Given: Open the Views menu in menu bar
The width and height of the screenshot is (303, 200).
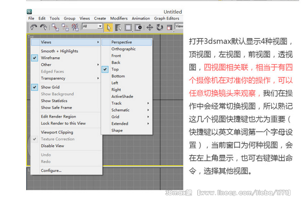Looking at the screenshot, I should click(85, 18).
